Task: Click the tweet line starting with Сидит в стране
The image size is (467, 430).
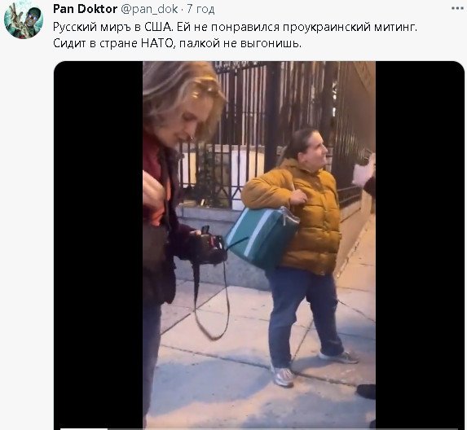Action: (x=177, y=43)
